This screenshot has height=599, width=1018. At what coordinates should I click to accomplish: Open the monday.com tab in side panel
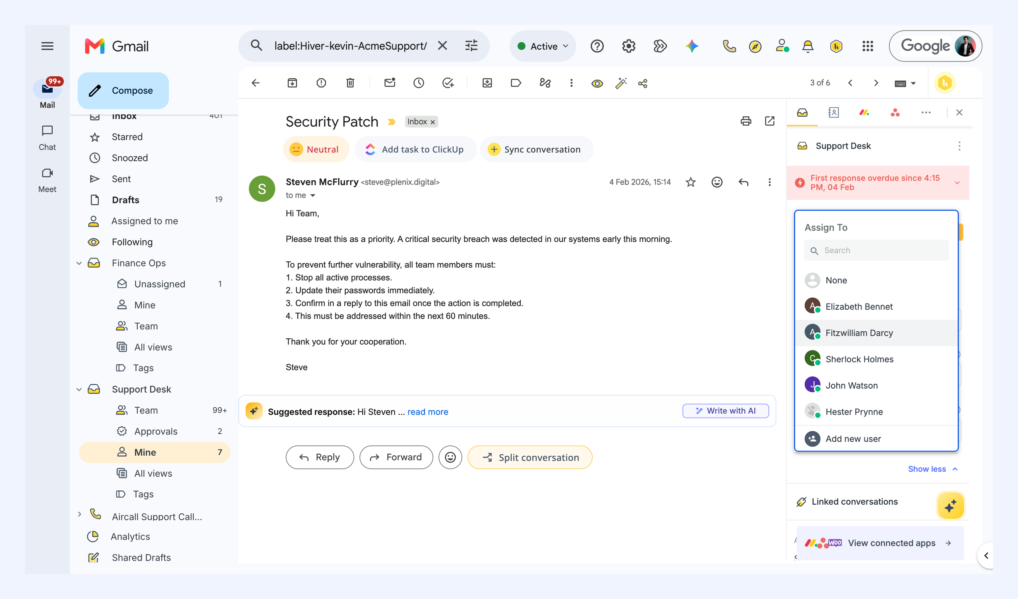[864, 113]
